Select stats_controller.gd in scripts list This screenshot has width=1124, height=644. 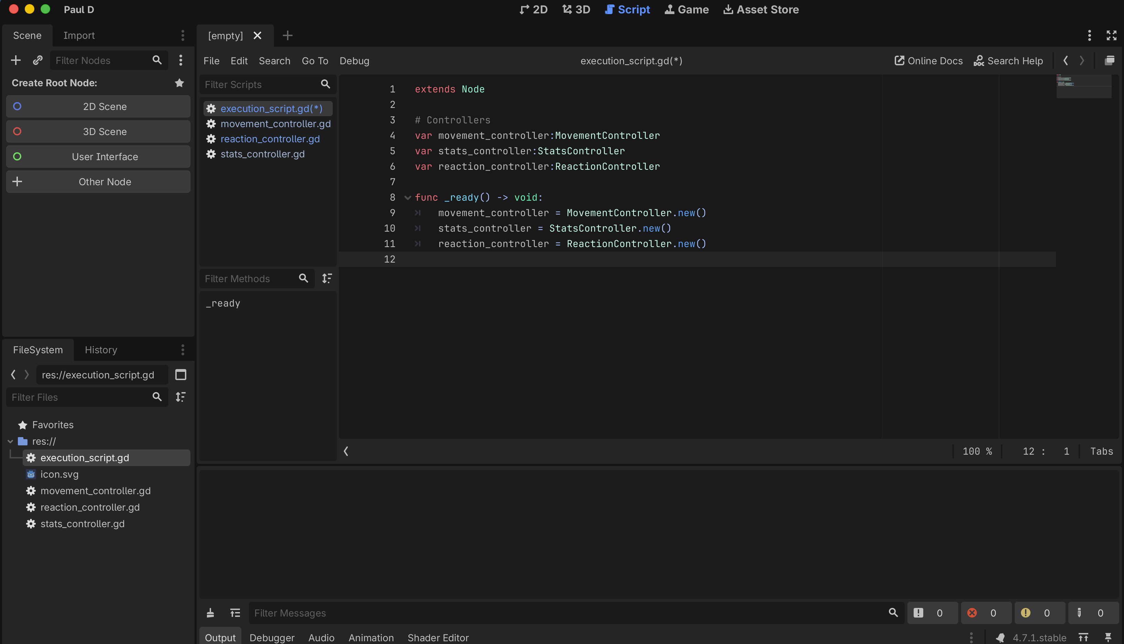click(268, 154)
